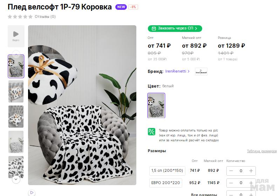Open Таблица размеров size chart
The image size is (280, 196).
[261, 151]
